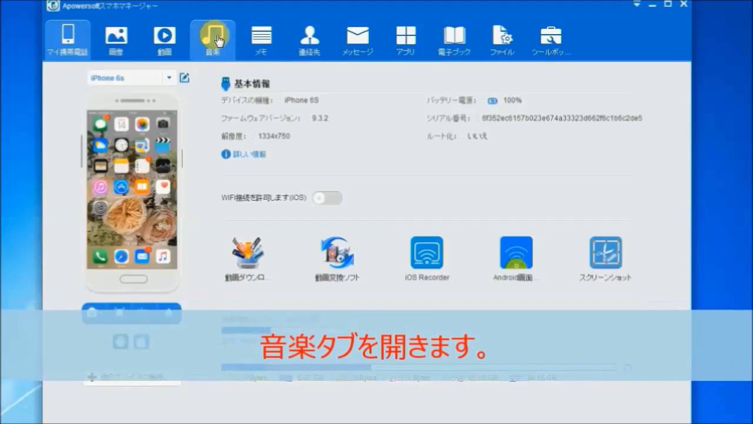
Task: Open the 電子ブック (eBooks) icon
Action: [454, 35]
